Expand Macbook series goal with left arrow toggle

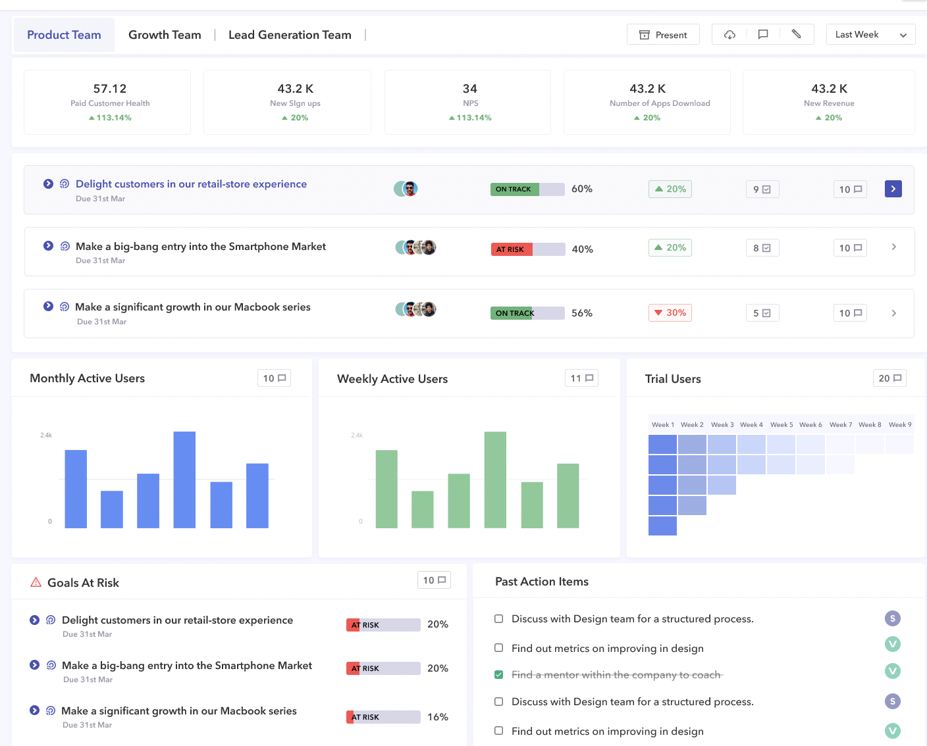pyautogui.click(x=48, y=307)
